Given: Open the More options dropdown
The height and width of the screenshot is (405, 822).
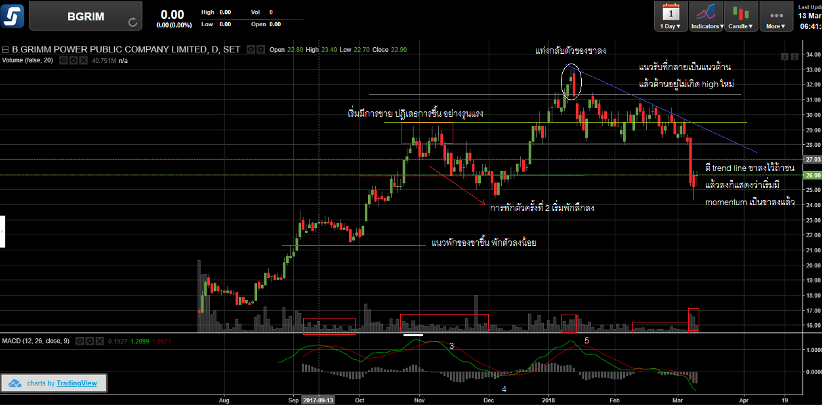Looking at the screenshot, I should pyautogui.click(x=776, y=16).
